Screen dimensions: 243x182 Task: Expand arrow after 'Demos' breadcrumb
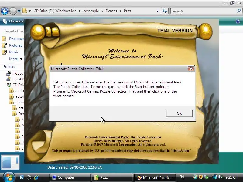point(120,11)
